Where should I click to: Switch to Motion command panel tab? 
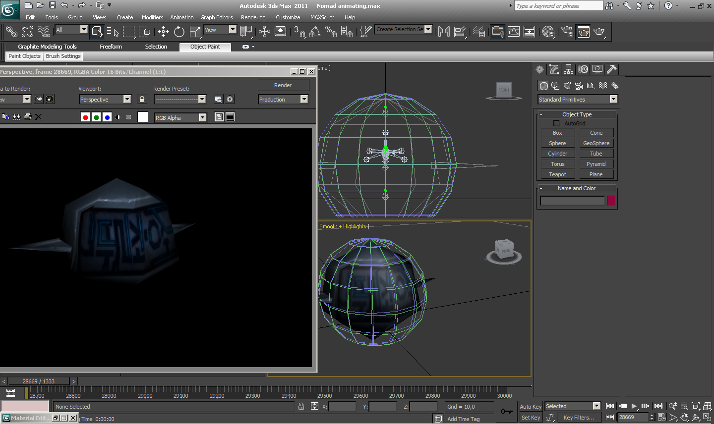coord(583,69)
